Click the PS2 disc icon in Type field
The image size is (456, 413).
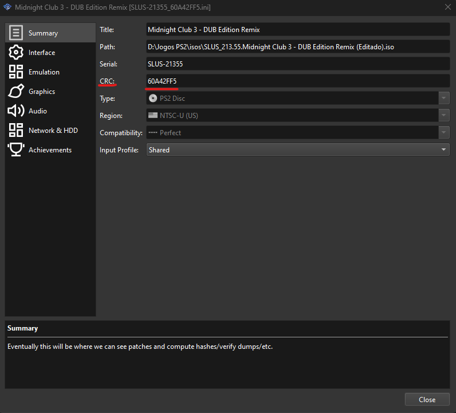click(153, 99)
